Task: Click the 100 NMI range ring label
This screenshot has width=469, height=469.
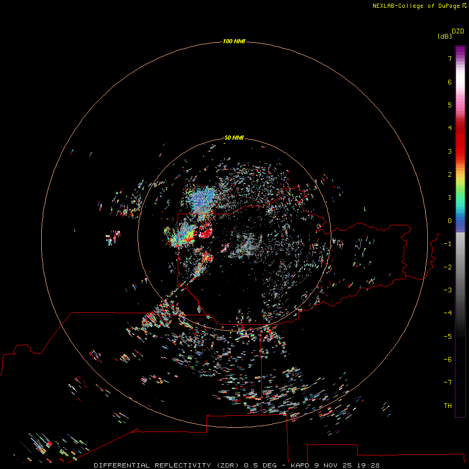Action: (x=234, y=41)
